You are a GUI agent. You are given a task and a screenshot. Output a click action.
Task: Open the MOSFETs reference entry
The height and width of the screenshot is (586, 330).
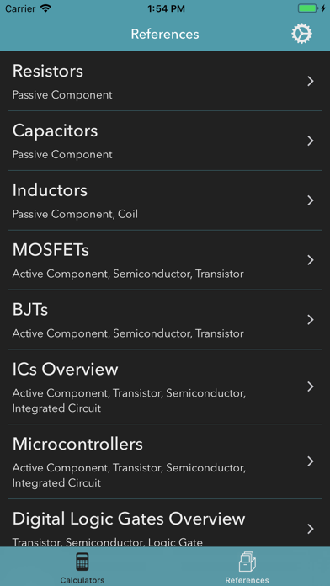coord(165,260)
